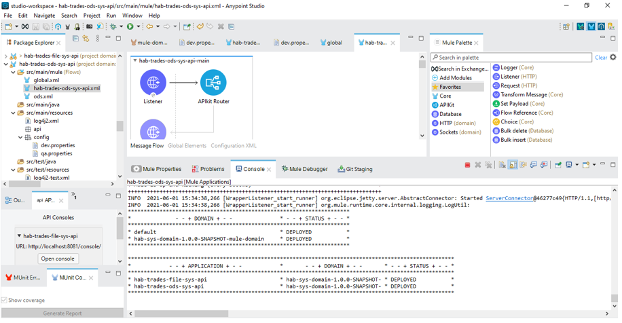Click the Clear Console icon
This screenshot has width=622, height=323.
point(502,165)
